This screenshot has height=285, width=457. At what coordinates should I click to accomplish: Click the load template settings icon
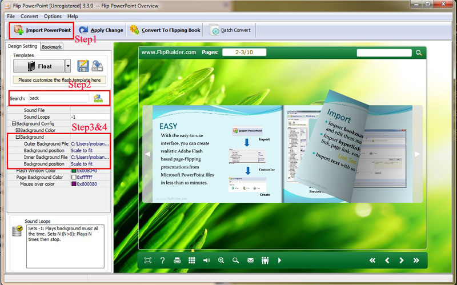97,66
